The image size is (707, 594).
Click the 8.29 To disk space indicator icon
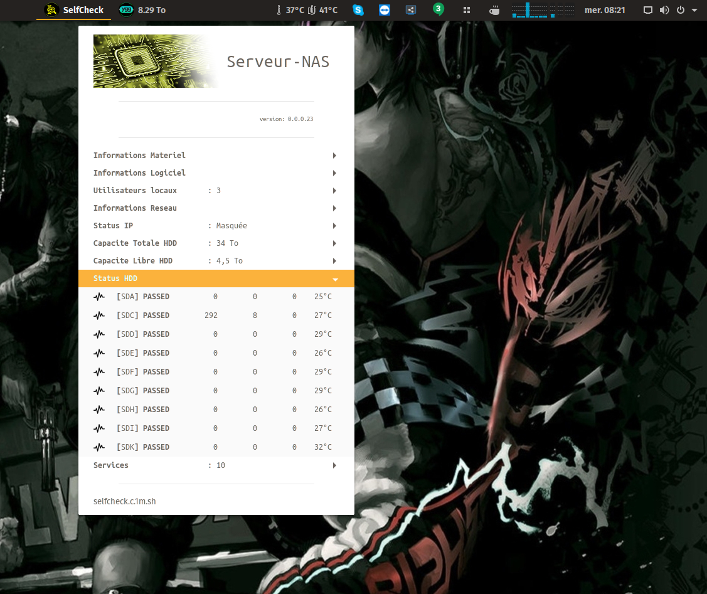tap(126, 10)
